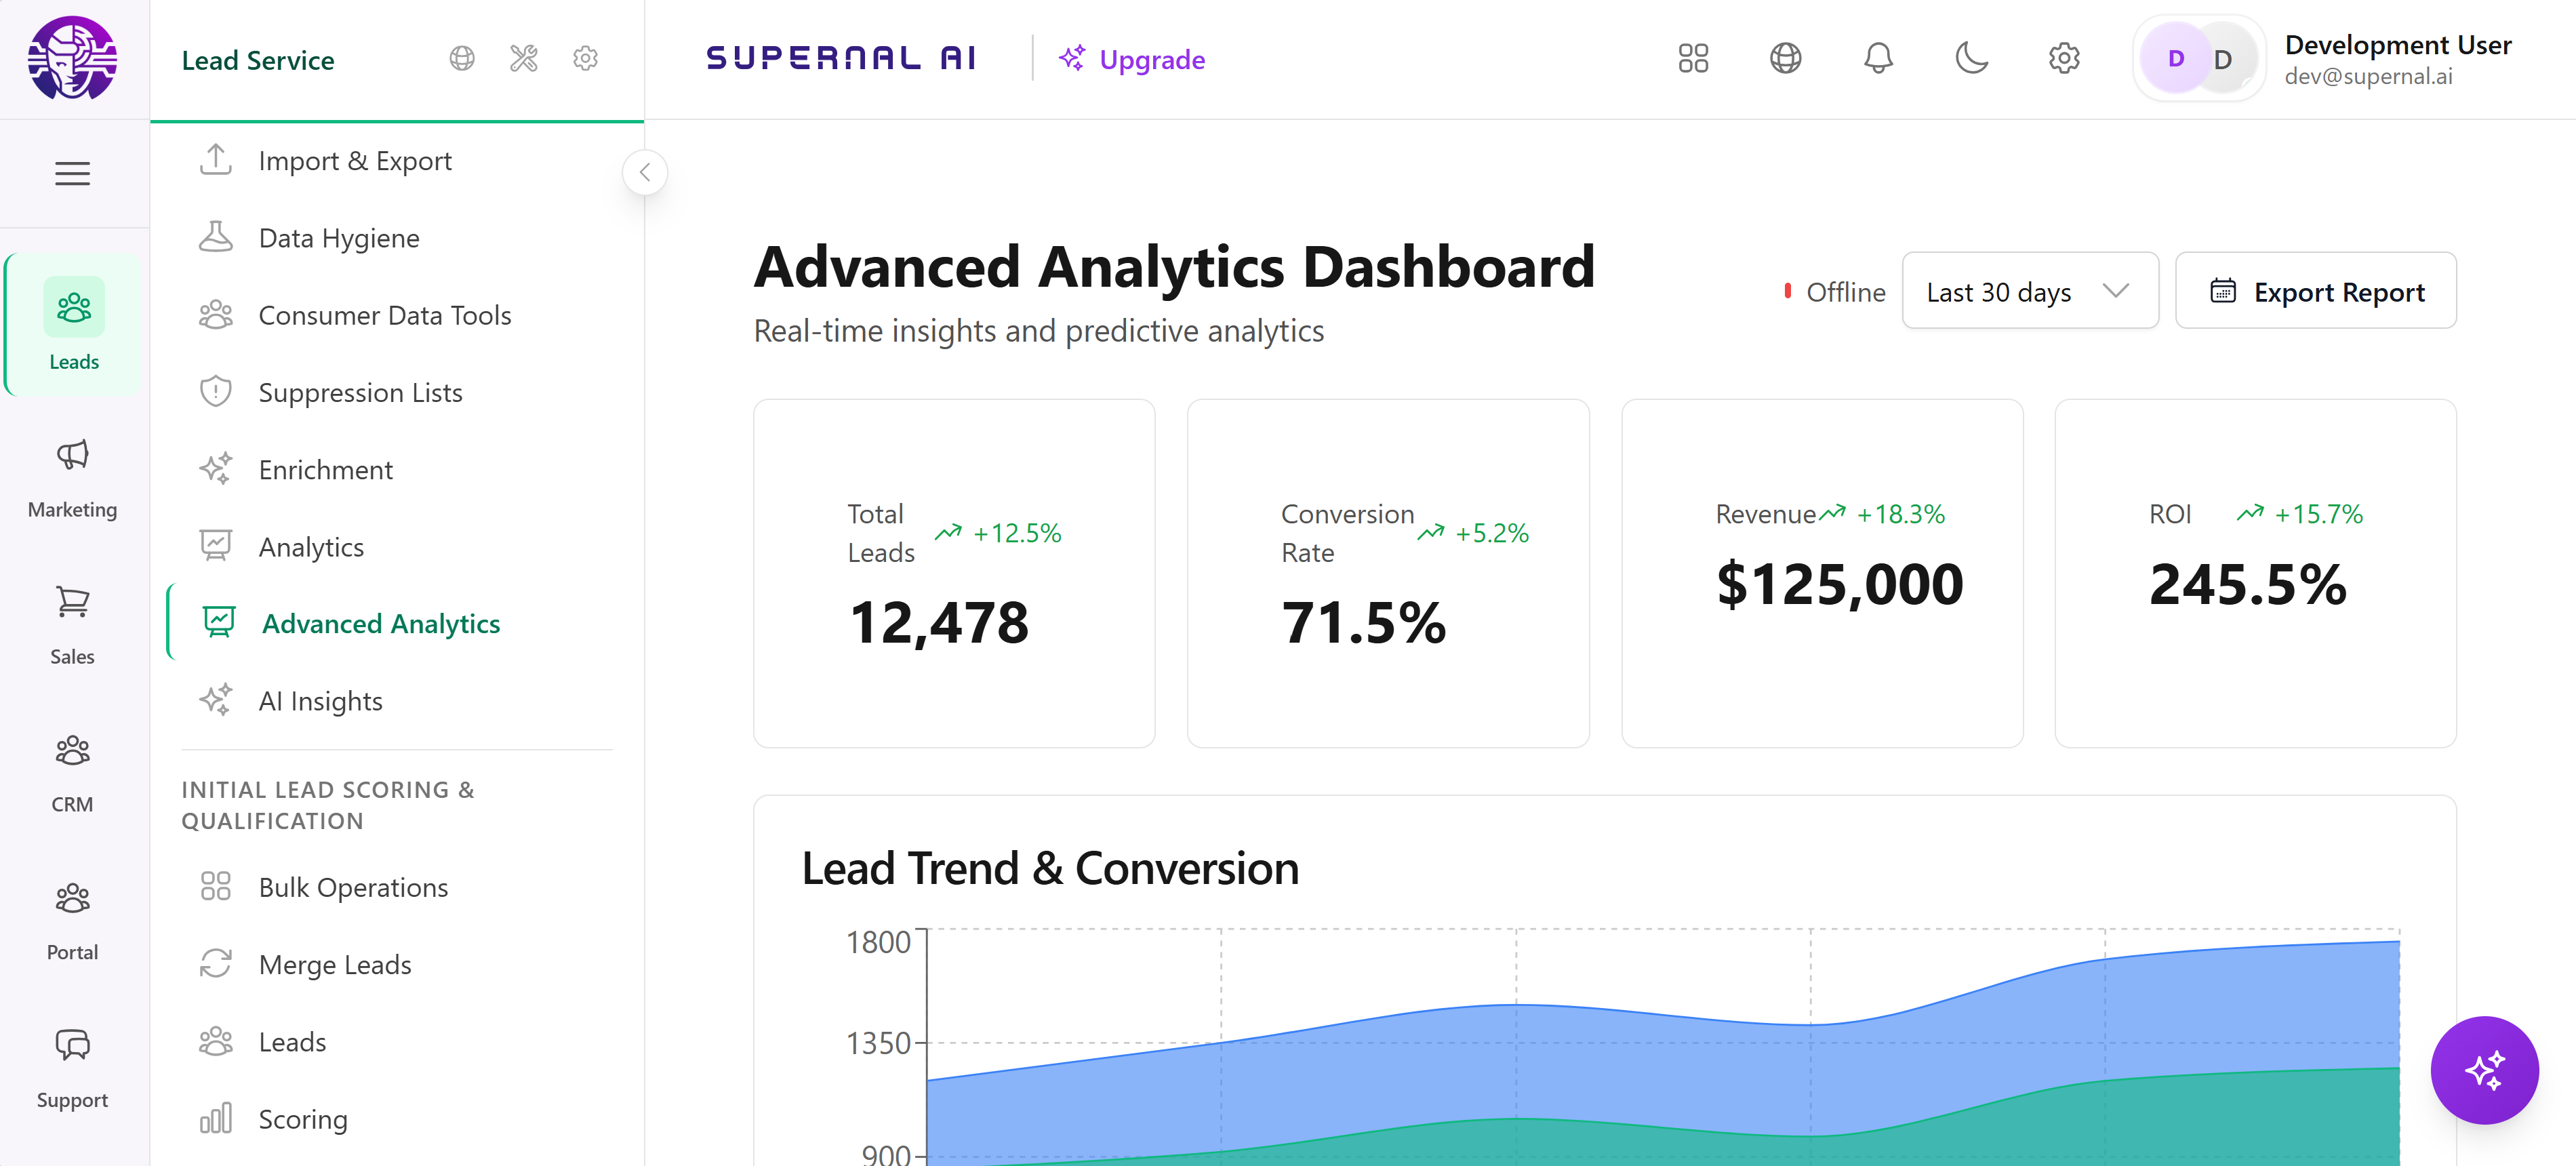Click the Supernal AI logo avatar
This screenshot has width=2576, height=1166.
(x=72, y=58)
